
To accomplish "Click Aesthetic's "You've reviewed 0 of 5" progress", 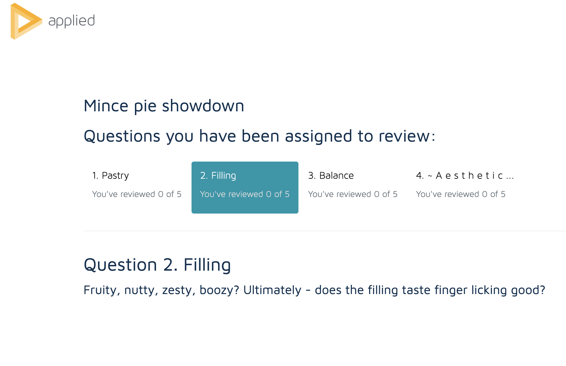I will (x=461, y=194).
